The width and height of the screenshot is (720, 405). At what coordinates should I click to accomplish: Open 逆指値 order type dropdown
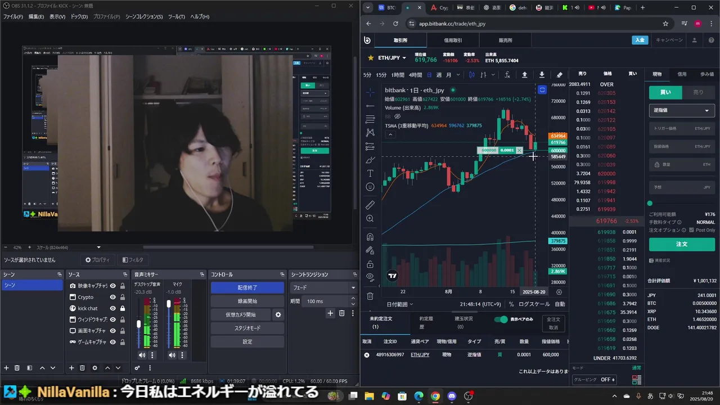pos(682,111)
